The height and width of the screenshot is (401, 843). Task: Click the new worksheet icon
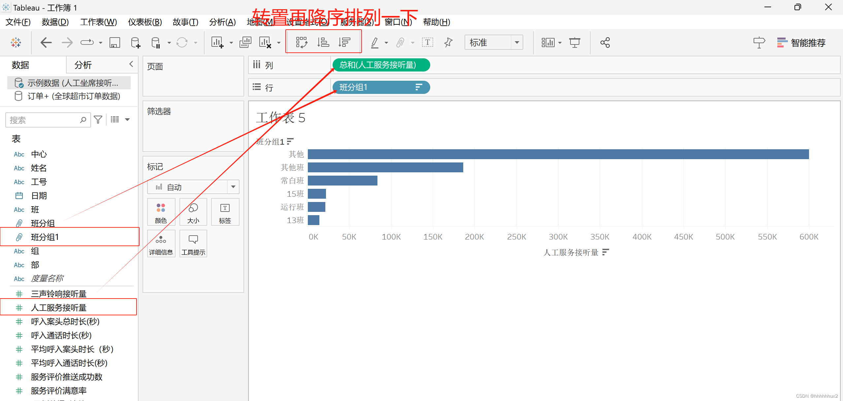(x=217, y=43)
